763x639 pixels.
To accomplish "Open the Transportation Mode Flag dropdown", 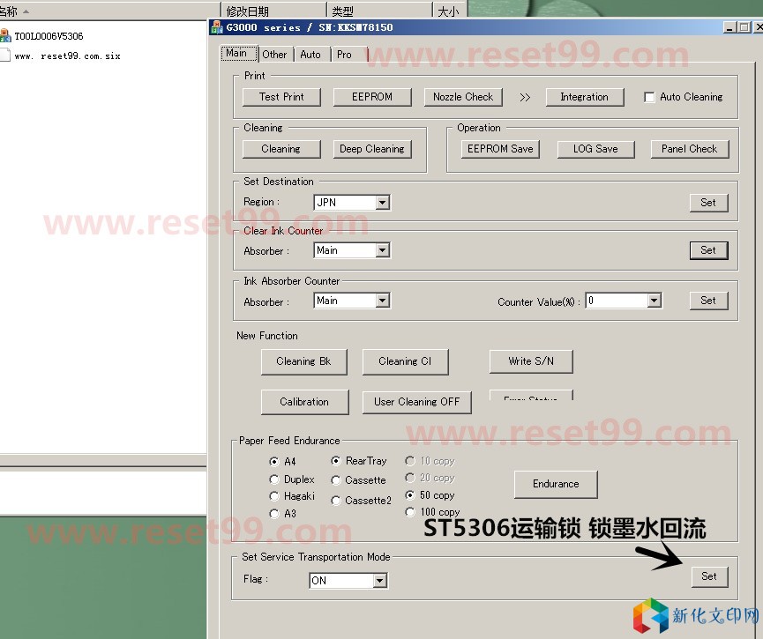I will point(379,581).
